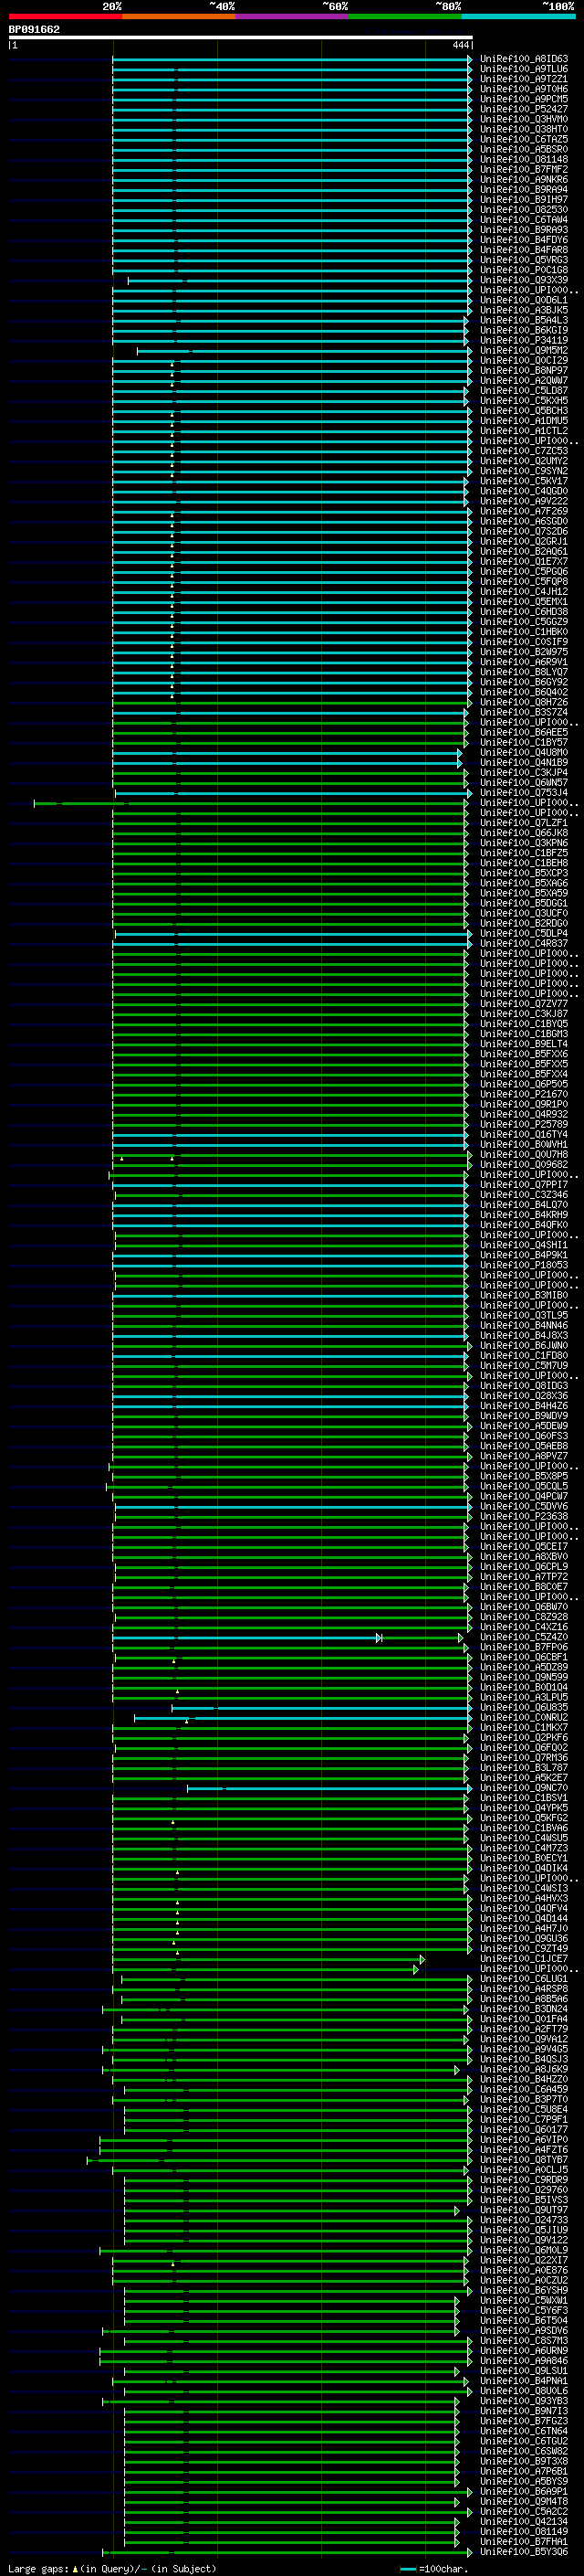Viewport: 584px width, 2576px height.
Task: Select hit UniRef100_B9IH97
Action: pyautogui.click(x=524, y=199)
